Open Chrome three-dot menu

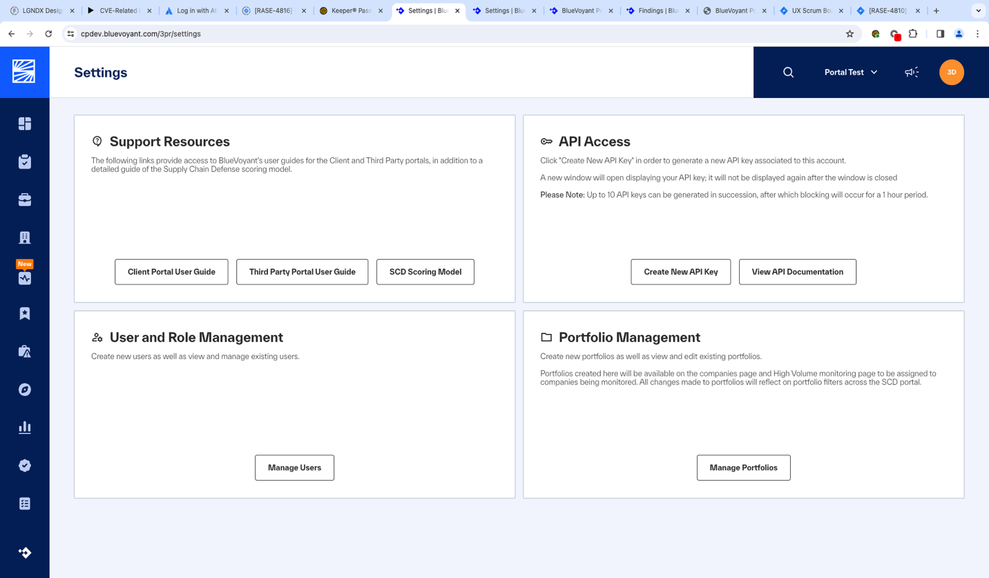(x=977, y=34)
